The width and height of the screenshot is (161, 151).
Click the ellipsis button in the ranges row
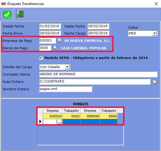(59, 122)
